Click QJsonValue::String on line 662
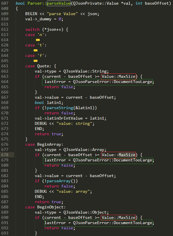173x236 pixels. coord(85,71)
